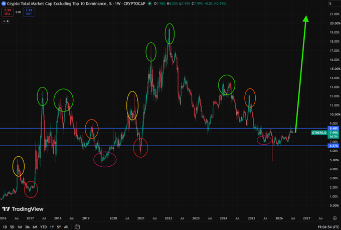This screenshot has height=230, width=341.
Task: Click the green market status dot
Action: [x=149, y=4]
